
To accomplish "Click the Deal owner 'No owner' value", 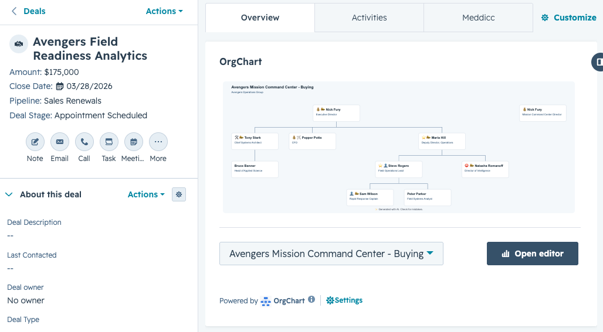I will coord(26,300).
